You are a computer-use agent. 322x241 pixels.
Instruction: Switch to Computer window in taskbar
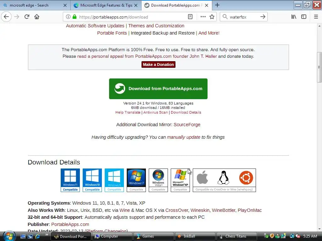coord(112,236)
